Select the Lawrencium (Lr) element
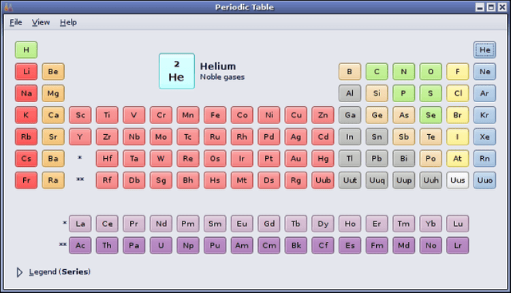 click(x=458, y=245)
